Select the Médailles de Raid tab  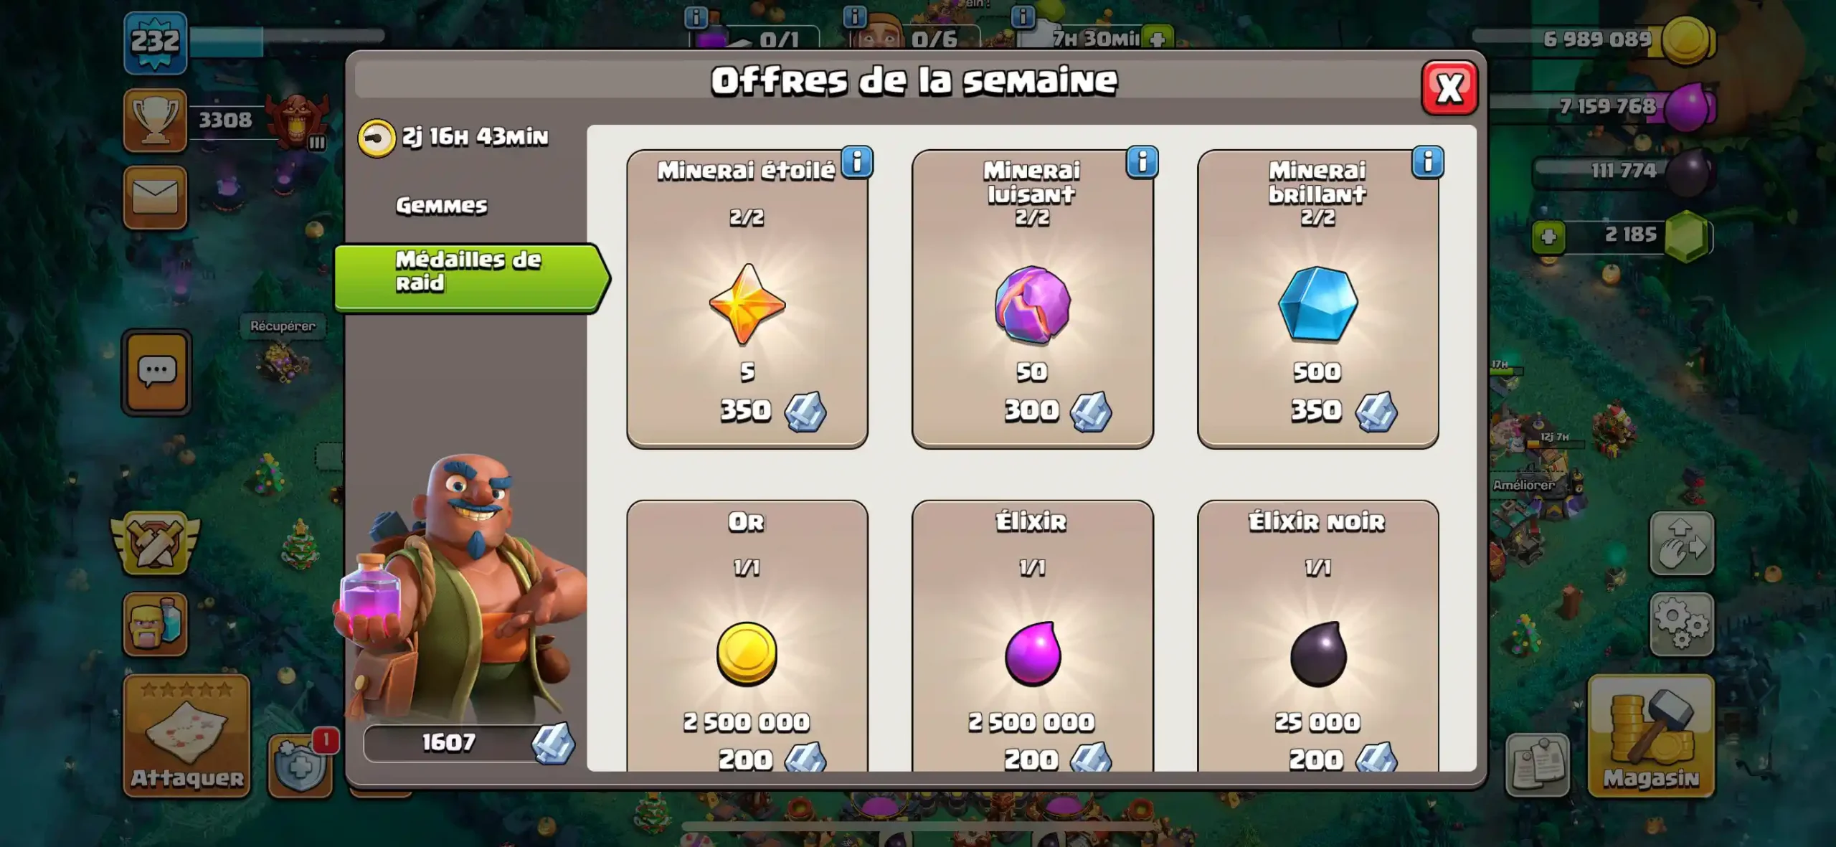point(471,278)
